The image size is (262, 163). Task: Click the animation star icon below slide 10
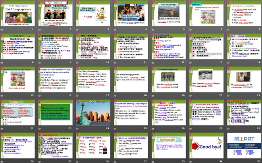77,62
